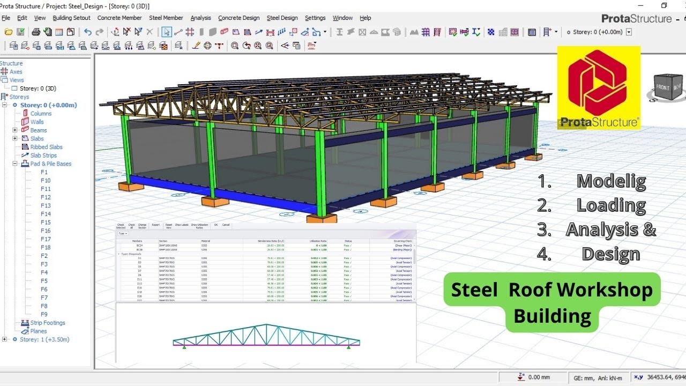Click the Axes tree item
686x386 pixels.
click(x=16, y=72)
